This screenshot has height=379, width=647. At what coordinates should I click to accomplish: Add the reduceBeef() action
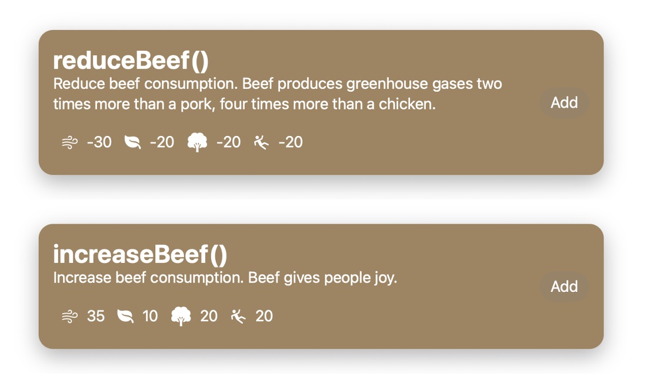coord(564,103)
